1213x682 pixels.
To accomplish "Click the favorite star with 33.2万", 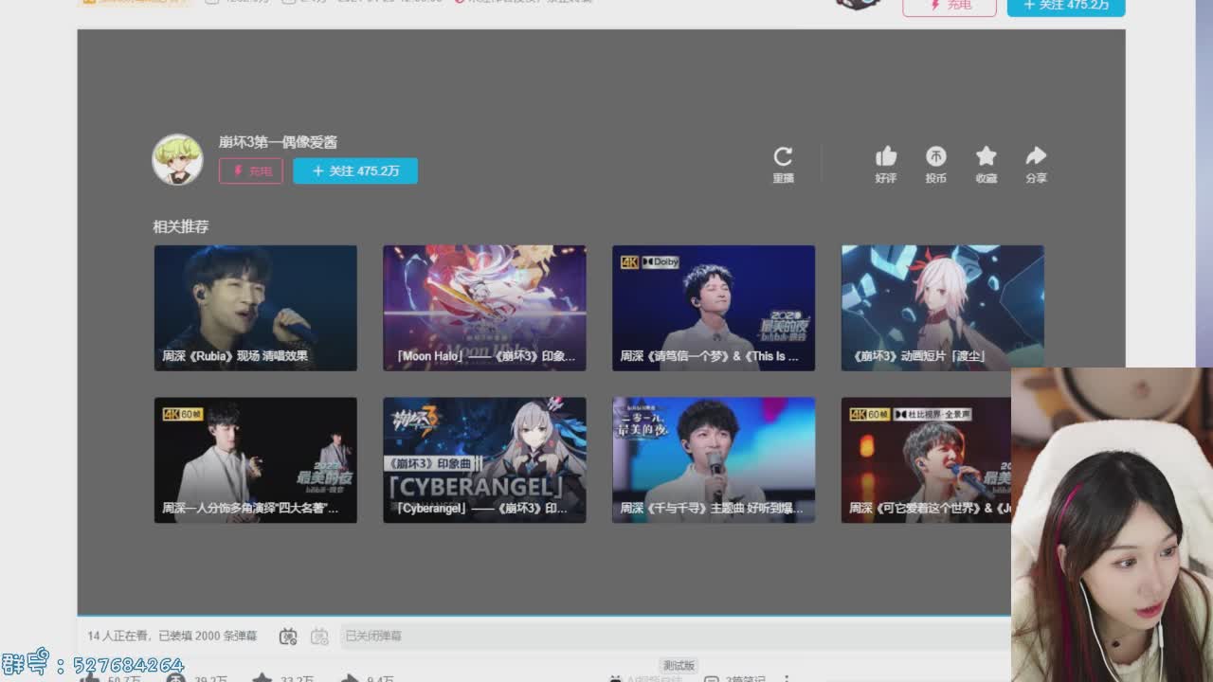I will 263,678.
